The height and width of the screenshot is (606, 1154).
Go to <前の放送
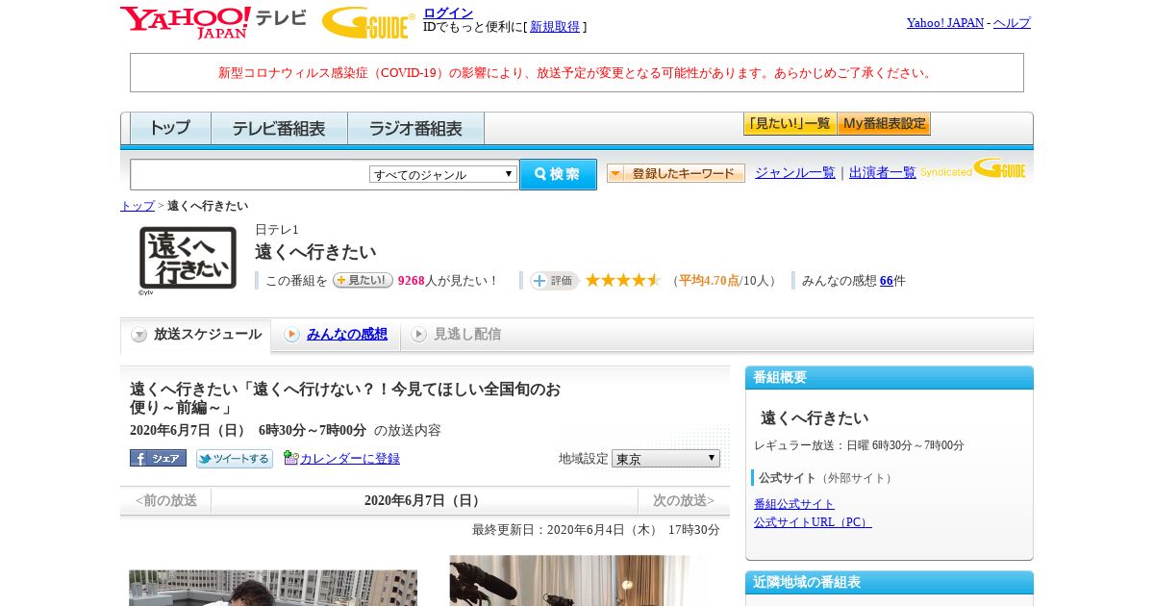tap(165, 500)
